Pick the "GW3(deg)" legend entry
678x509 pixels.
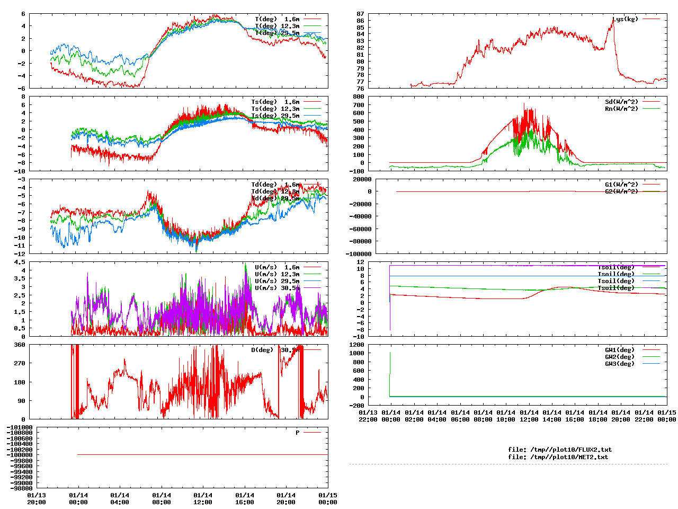pyautogui.click(x=620, y=364)
